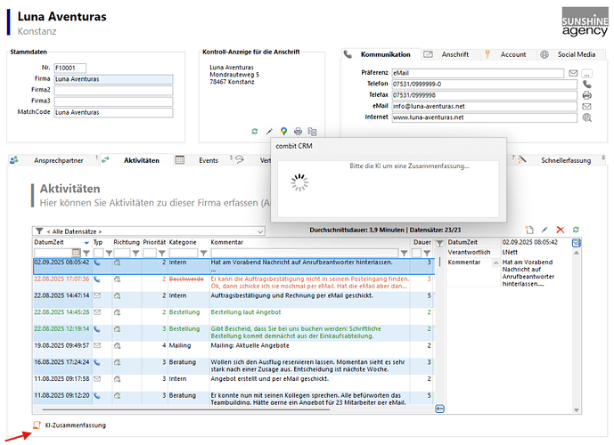The image size is (614, 445).
Task: Open address in map via location pin icon
Action: (283, 132)
